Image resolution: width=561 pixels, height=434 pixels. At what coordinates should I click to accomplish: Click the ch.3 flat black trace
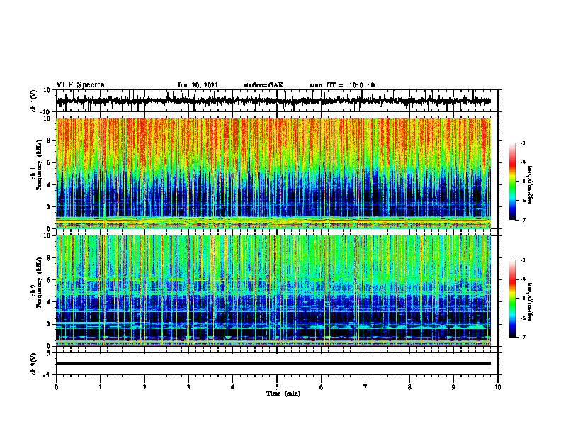coord(273,363)
